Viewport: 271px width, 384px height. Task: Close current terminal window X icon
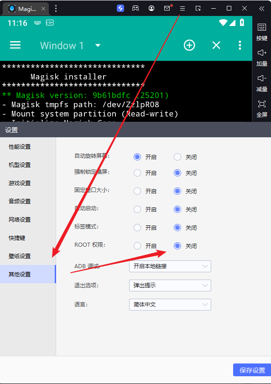(216, 45)
